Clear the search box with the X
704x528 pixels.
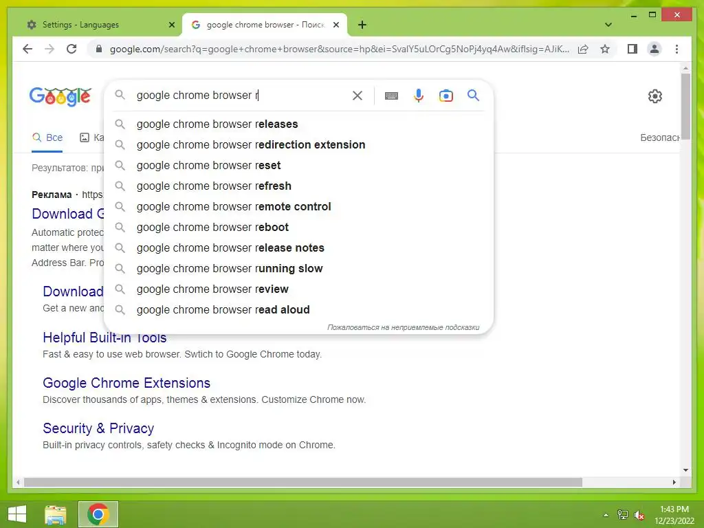[357, 96]
